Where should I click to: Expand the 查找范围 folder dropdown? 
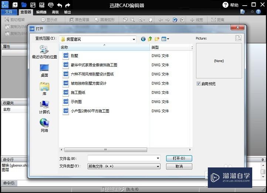[x=134, y=39]
